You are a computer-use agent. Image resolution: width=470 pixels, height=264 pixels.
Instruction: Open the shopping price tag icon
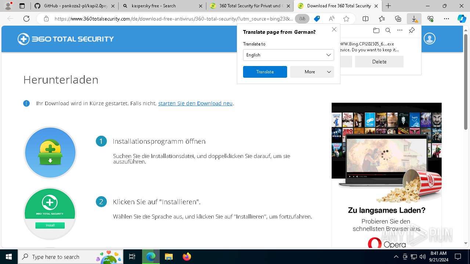317,19
